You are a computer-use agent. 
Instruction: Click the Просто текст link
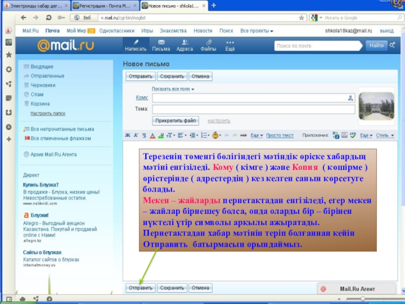pyautogui.click(x=280, y=135)
